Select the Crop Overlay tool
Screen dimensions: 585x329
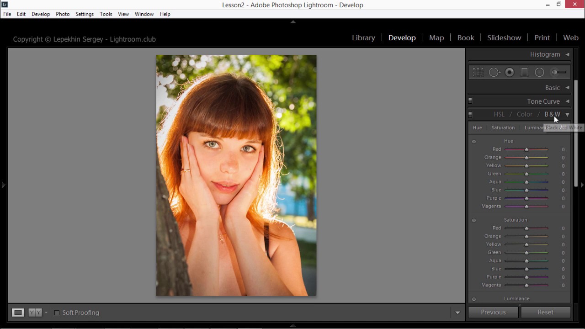(x=478, y=72)
